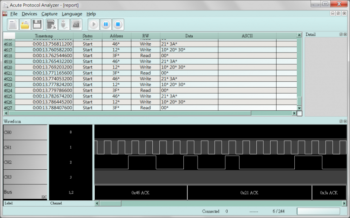Click the memory card settings toolbar icon
350x218 pixels.
(51, 24)
